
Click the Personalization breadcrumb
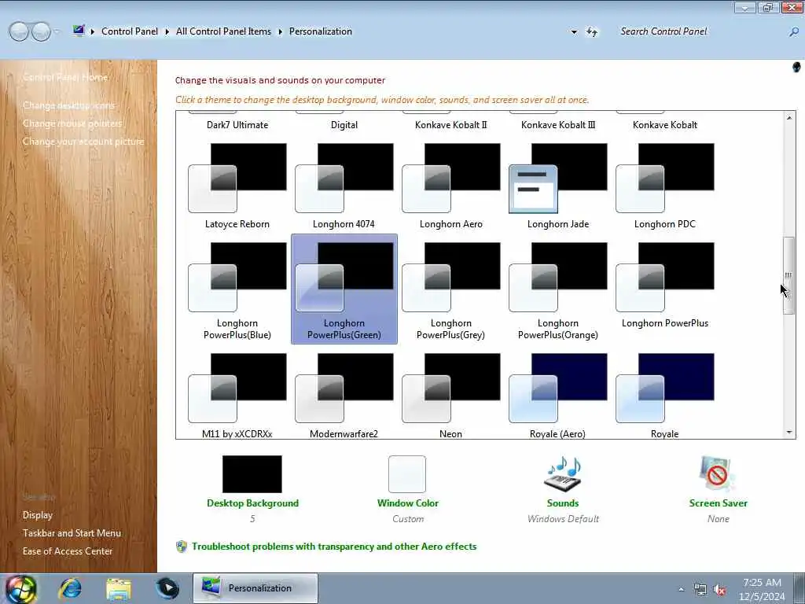(x=321, y=31)
